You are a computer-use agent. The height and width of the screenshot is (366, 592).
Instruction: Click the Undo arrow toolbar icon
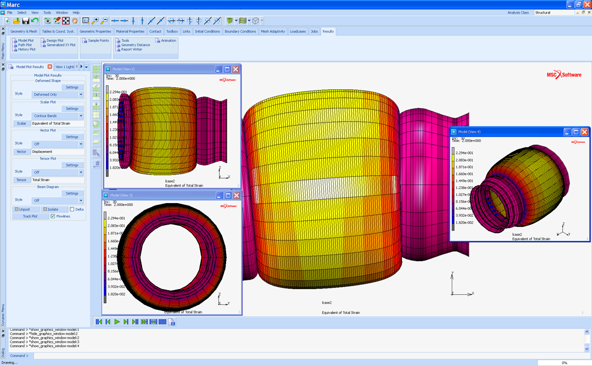coord(35,21)
